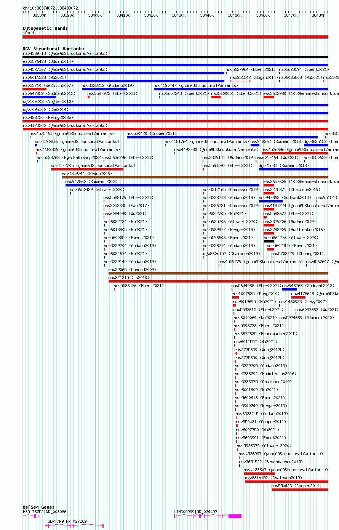Click the 38470k ruler tick label
The width and height of the screenshot is (339, 530).
(x=291, y=15)
